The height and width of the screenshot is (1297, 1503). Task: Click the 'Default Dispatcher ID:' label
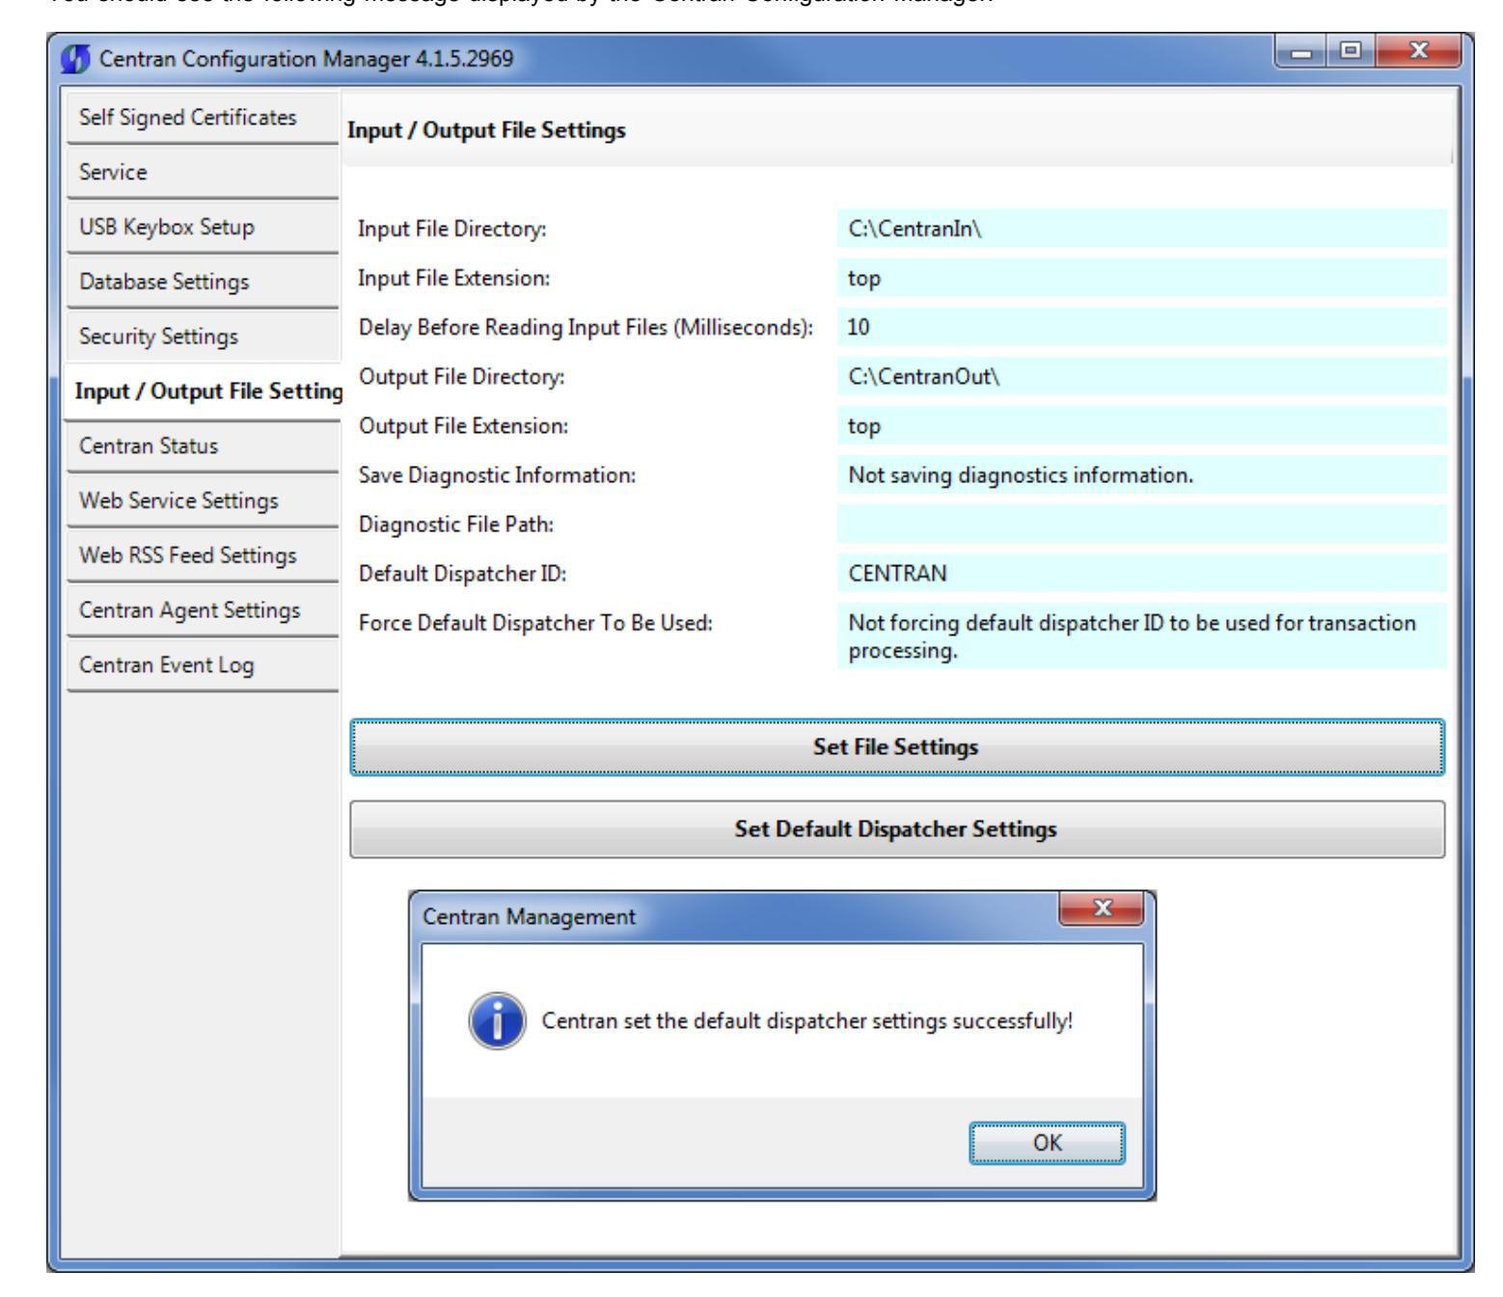[462, 574]
